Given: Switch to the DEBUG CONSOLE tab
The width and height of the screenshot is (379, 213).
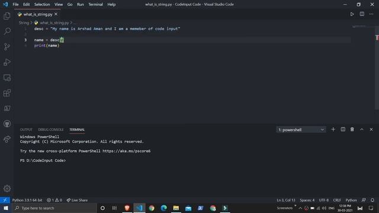Looking at the screenshot, I should click(51, 130).
